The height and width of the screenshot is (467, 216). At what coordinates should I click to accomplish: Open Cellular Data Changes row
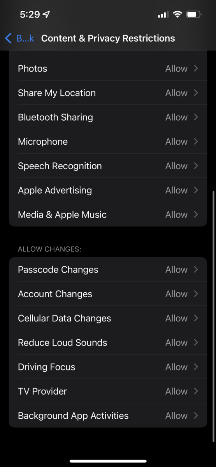(108, 318)
